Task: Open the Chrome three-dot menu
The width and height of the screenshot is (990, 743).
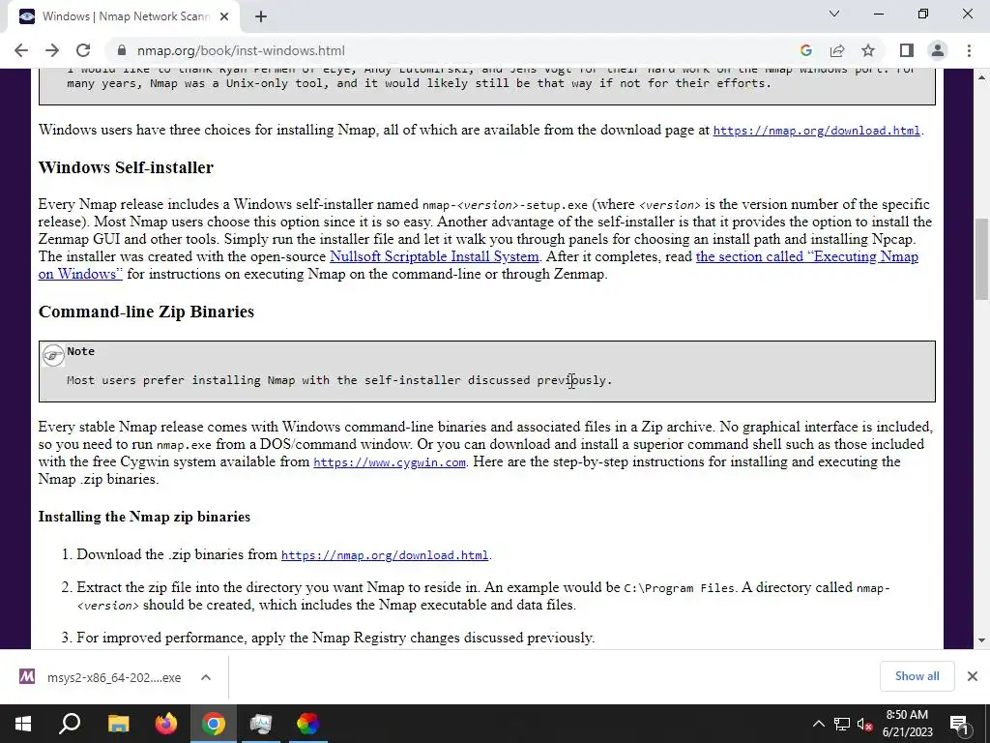Action: (969, 50)
